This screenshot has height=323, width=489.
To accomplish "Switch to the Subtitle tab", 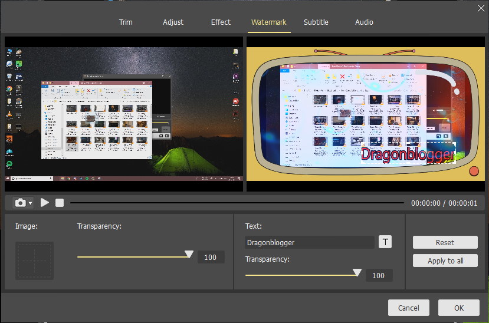I will [316, 22].
